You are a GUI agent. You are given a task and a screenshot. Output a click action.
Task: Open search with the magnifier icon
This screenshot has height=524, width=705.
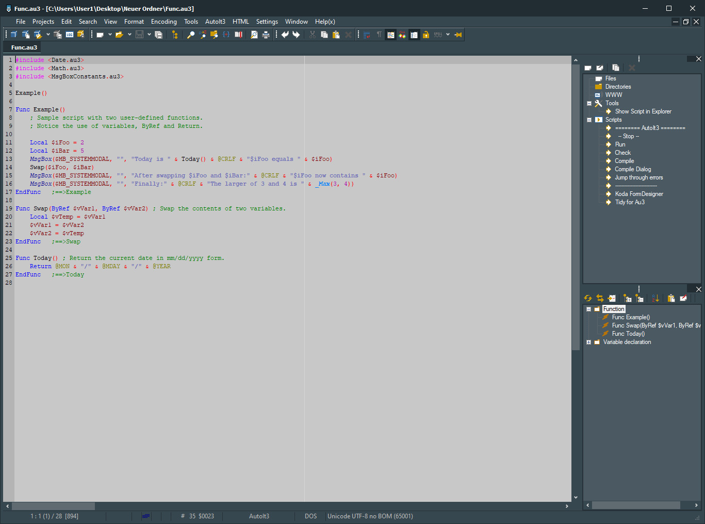(x=190, y=35)
